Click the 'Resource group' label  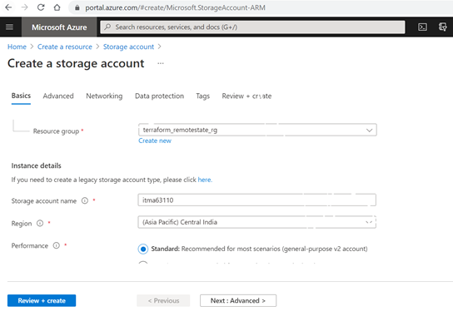point(56,131)
